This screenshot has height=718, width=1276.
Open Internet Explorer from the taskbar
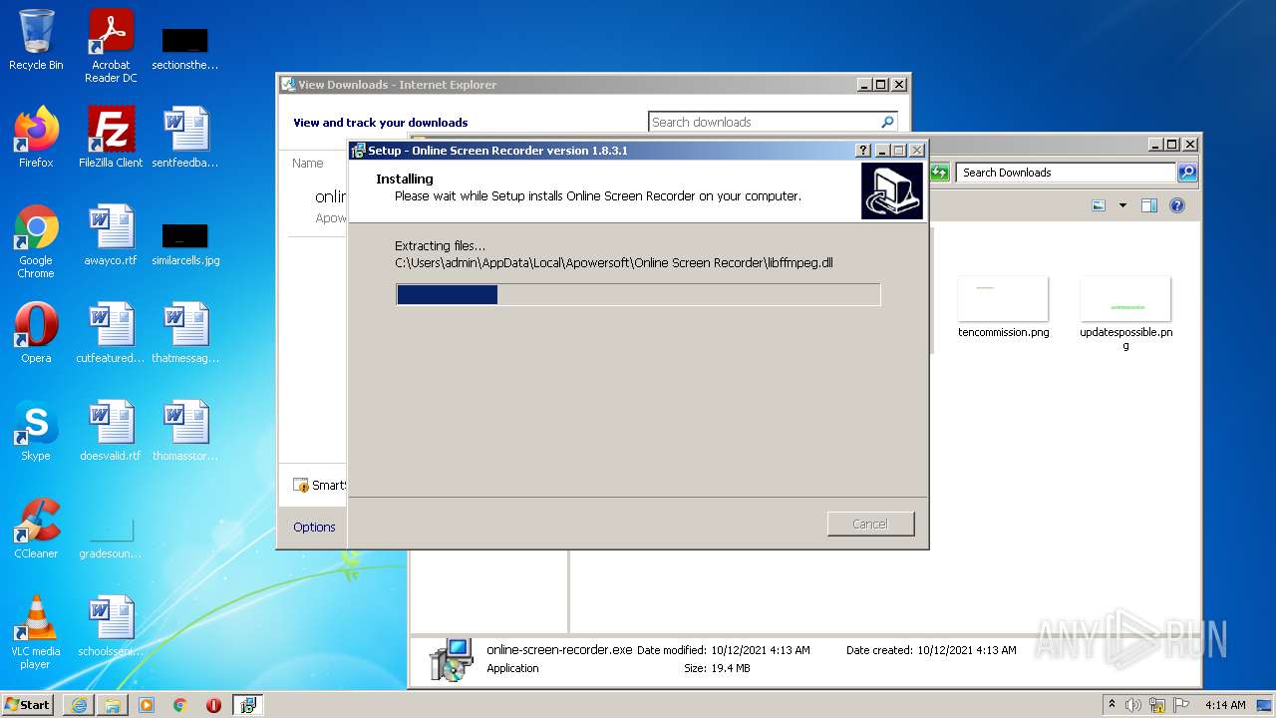click(79, 705)
